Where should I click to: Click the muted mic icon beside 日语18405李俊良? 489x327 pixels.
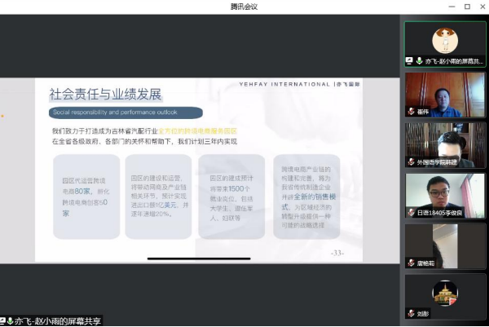412,212
